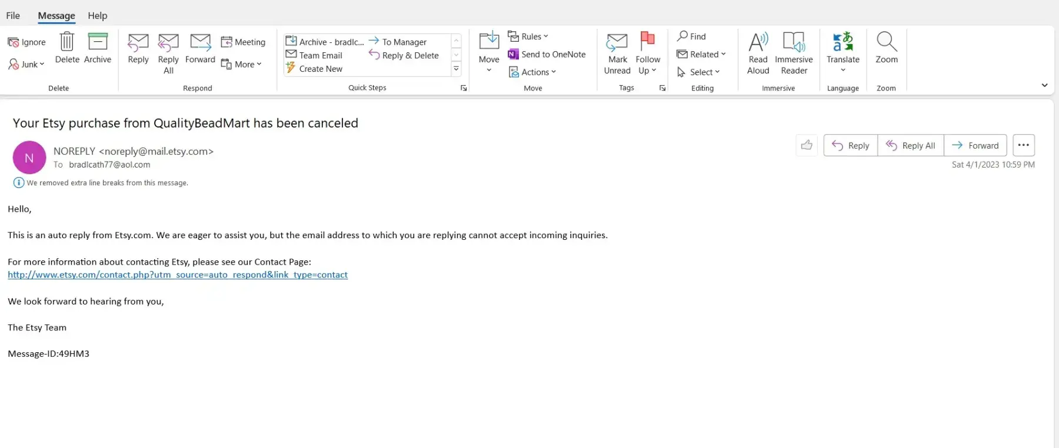Expand the Rules dropdown

pos(528,36)
